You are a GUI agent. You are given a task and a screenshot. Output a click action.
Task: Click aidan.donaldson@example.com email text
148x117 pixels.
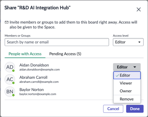(x=40, y=70)
